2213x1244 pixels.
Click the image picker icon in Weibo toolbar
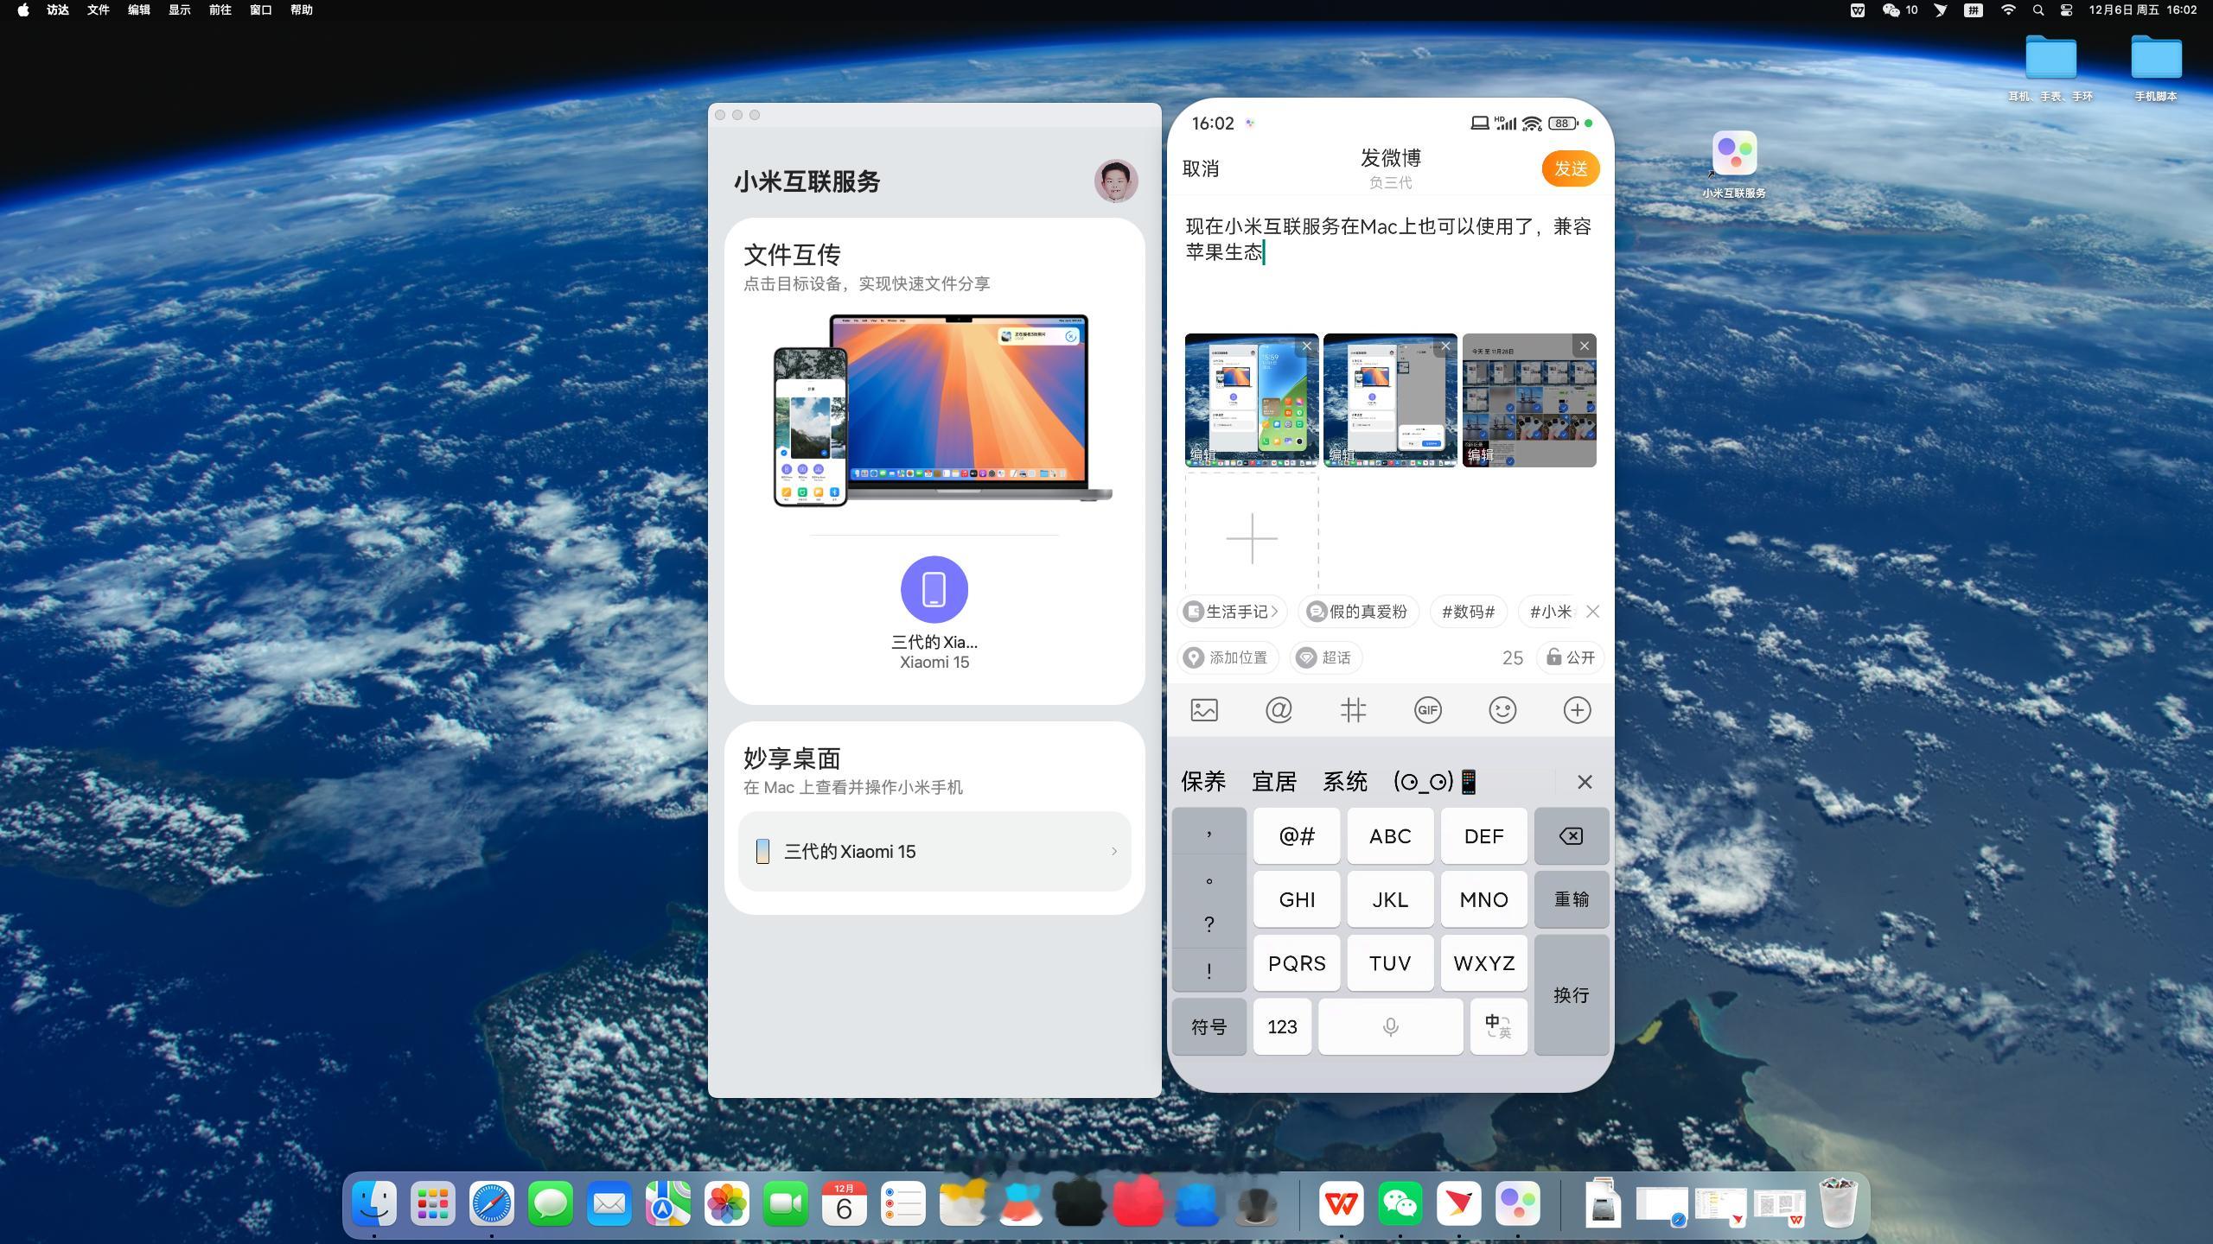pos(1204,710)
